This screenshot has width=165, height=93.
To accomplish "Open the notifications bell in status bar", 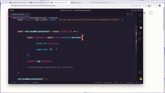I will [x=140, y=83].
